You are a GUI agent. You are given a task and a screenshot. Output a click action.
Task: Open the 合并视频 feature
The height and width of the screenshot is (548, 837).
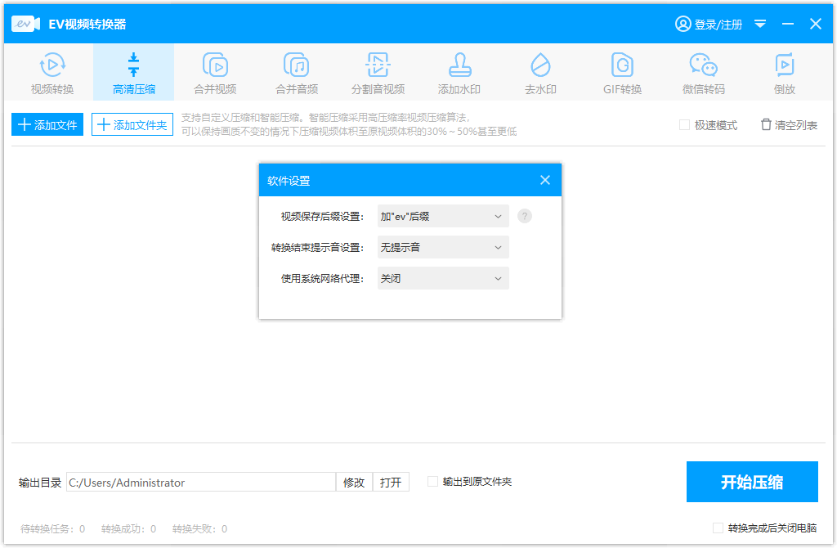pos(215,72)
